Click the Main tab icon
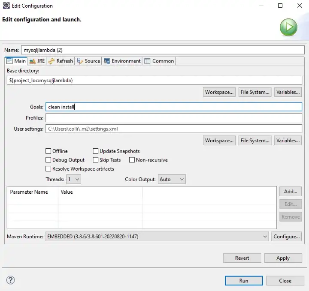 coord(9,61)
